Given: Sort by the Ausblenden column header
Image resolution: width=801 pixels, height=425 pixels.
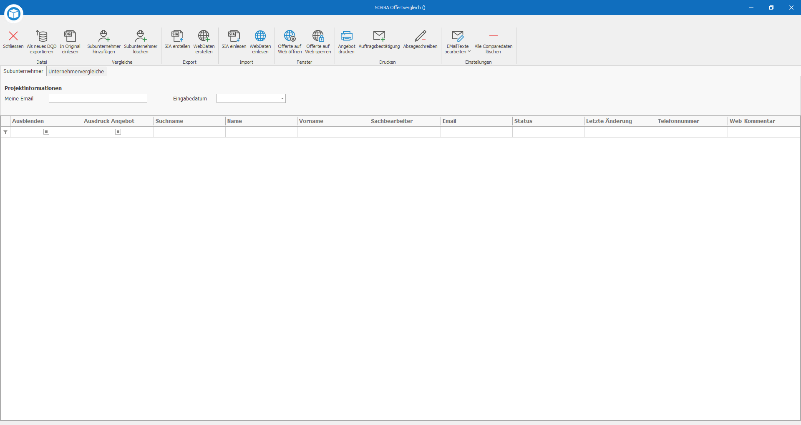Looking at the screenshot, I should (46, 121).
